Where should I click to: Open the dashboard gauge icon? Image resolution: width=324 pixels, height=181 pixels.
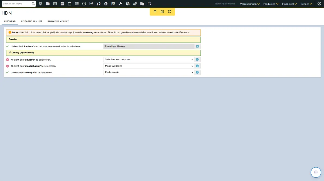tap(40, 4)
